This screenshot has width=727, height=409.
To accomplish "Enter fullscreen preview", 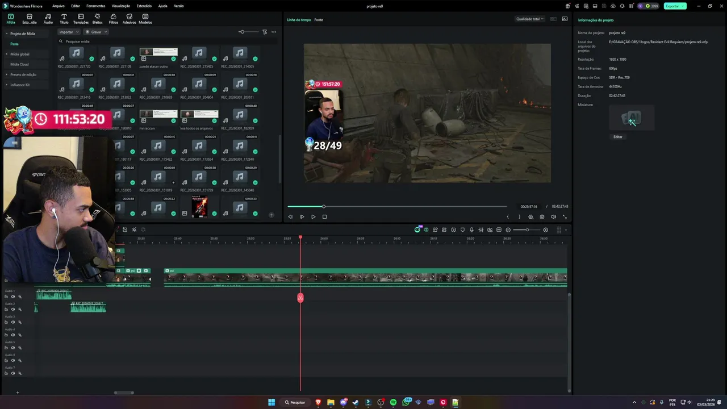I will tap(565, 216).
